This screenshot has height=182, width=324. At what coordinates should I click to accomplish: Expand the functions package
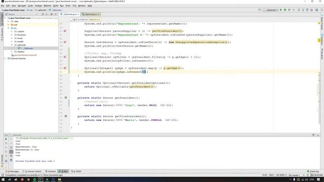pos(12,35)
